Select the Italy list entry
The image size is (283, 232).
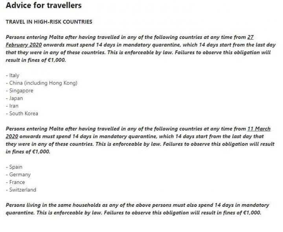pyautogui.click(x=14, y=75)
